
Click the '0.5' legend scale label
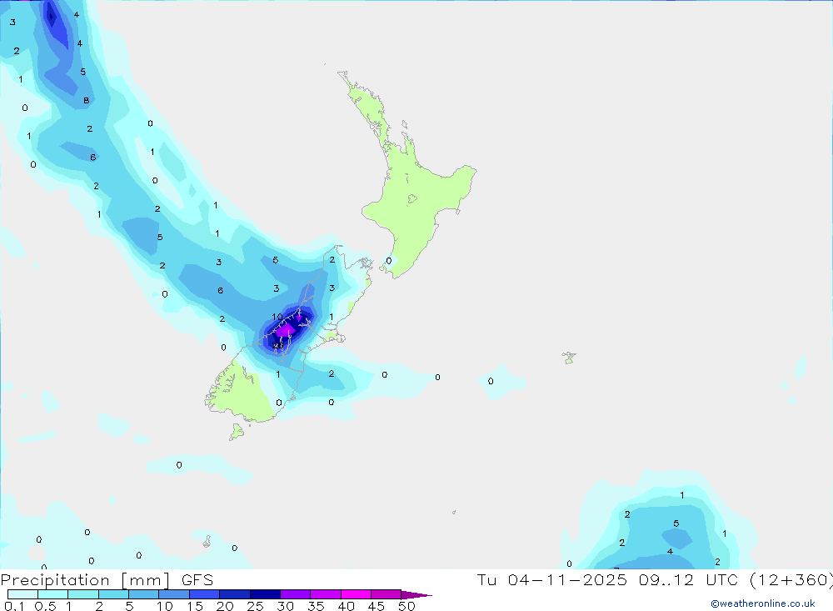point(45,606)
